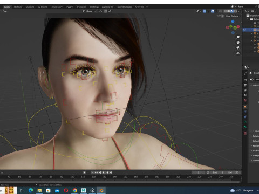This screenshot has height=194, width=259.
Task: Toggle auto keying record button in timeline
Action: (x=84, y=172)
